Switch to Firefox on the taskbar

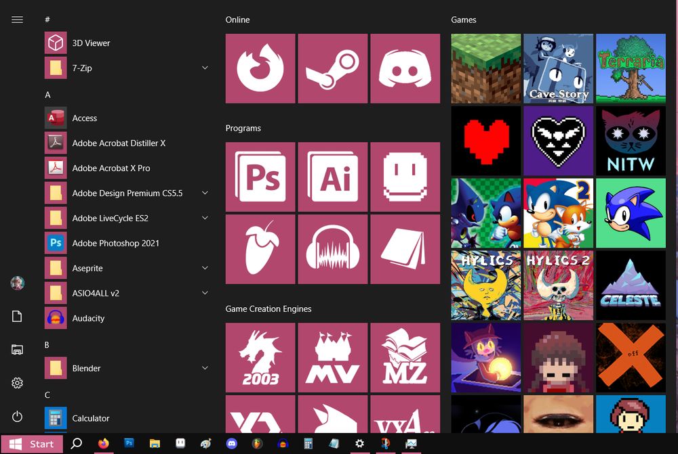pyautogui.click(x=103, y=443)
